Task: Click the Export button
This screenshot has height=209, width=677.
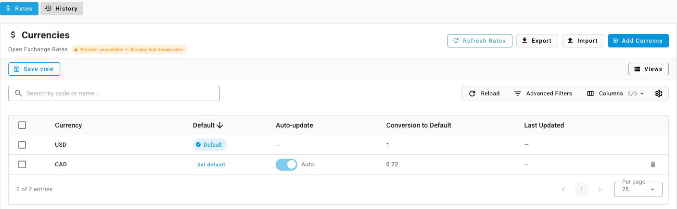Action: coord(537,41)
